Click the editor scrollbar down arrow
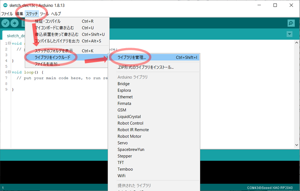This screenshot has width=300, height=191. (x=297, y=145)
